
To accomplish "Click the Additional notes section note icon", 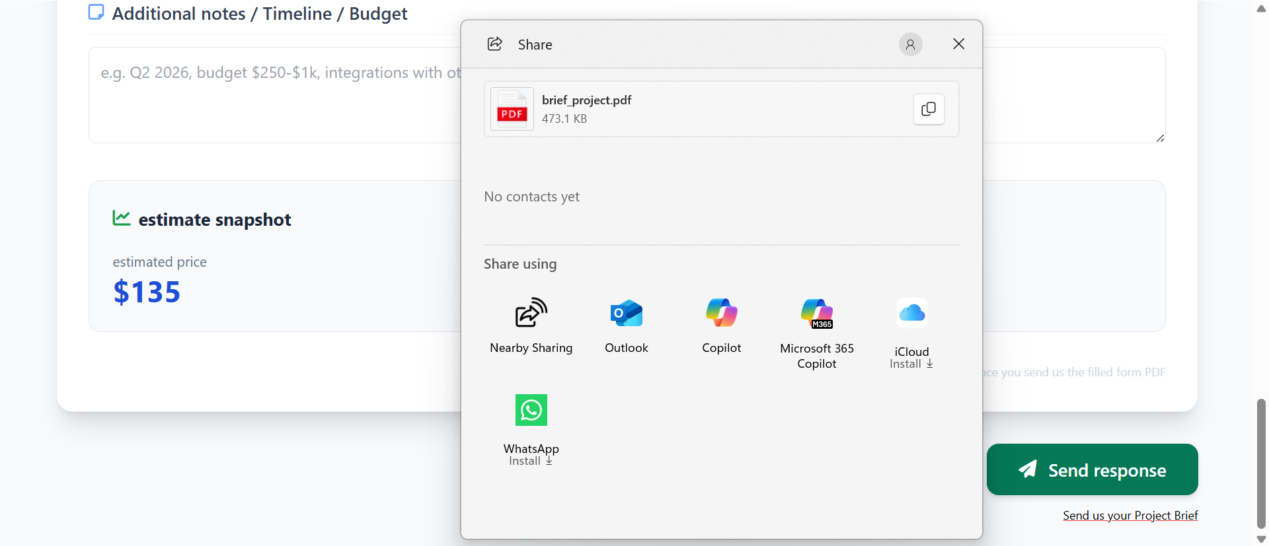I will (96, 13).
